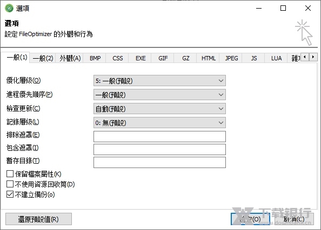Close the 選項 options window

(x=308, y=9)
